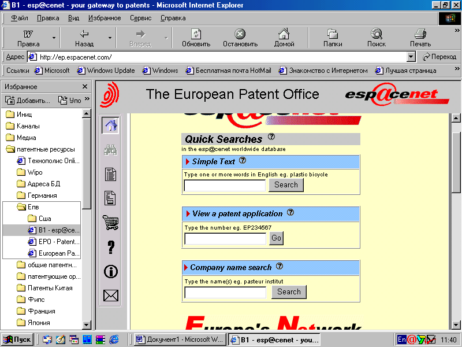The height and width of the screenshot is (347, 462).
Task: Open the Правка menu in menu bar
Action: pos(48,18)
